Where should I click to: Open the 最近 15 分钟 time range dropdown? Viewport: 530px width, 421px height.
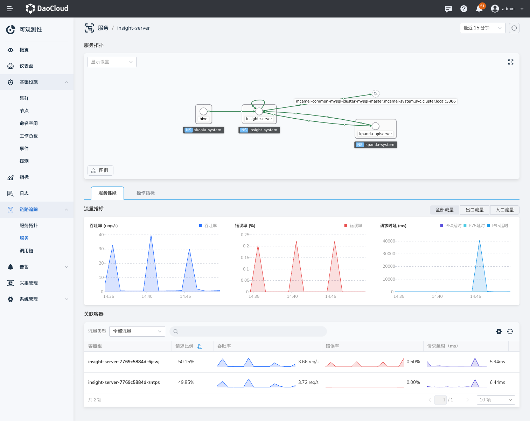[482, 28]
